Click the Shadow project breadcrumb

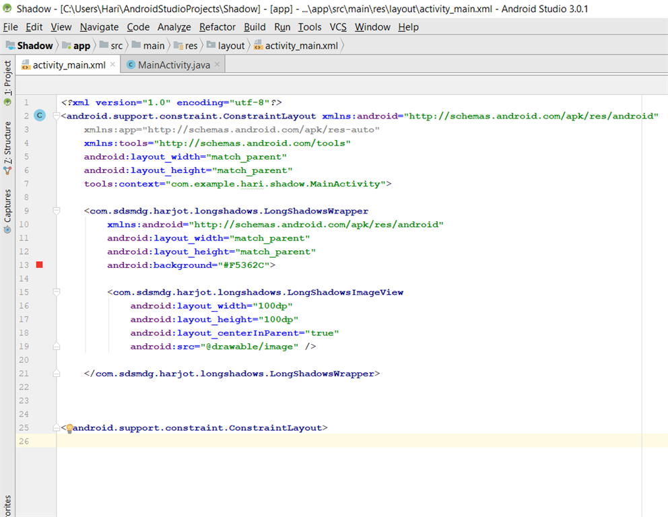30,46
